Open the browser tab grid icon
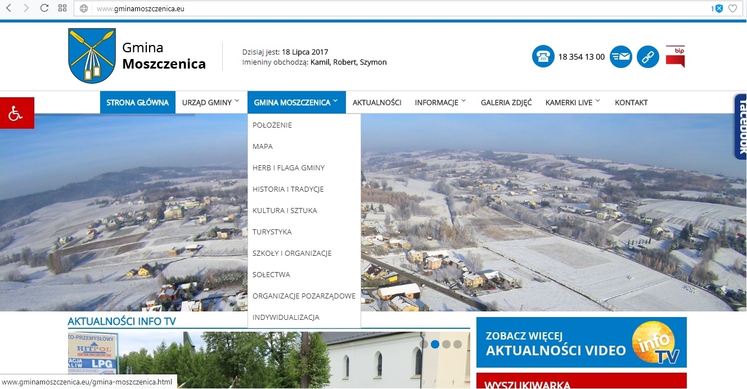This screenshot has width=747, height=389. [62, 8]
